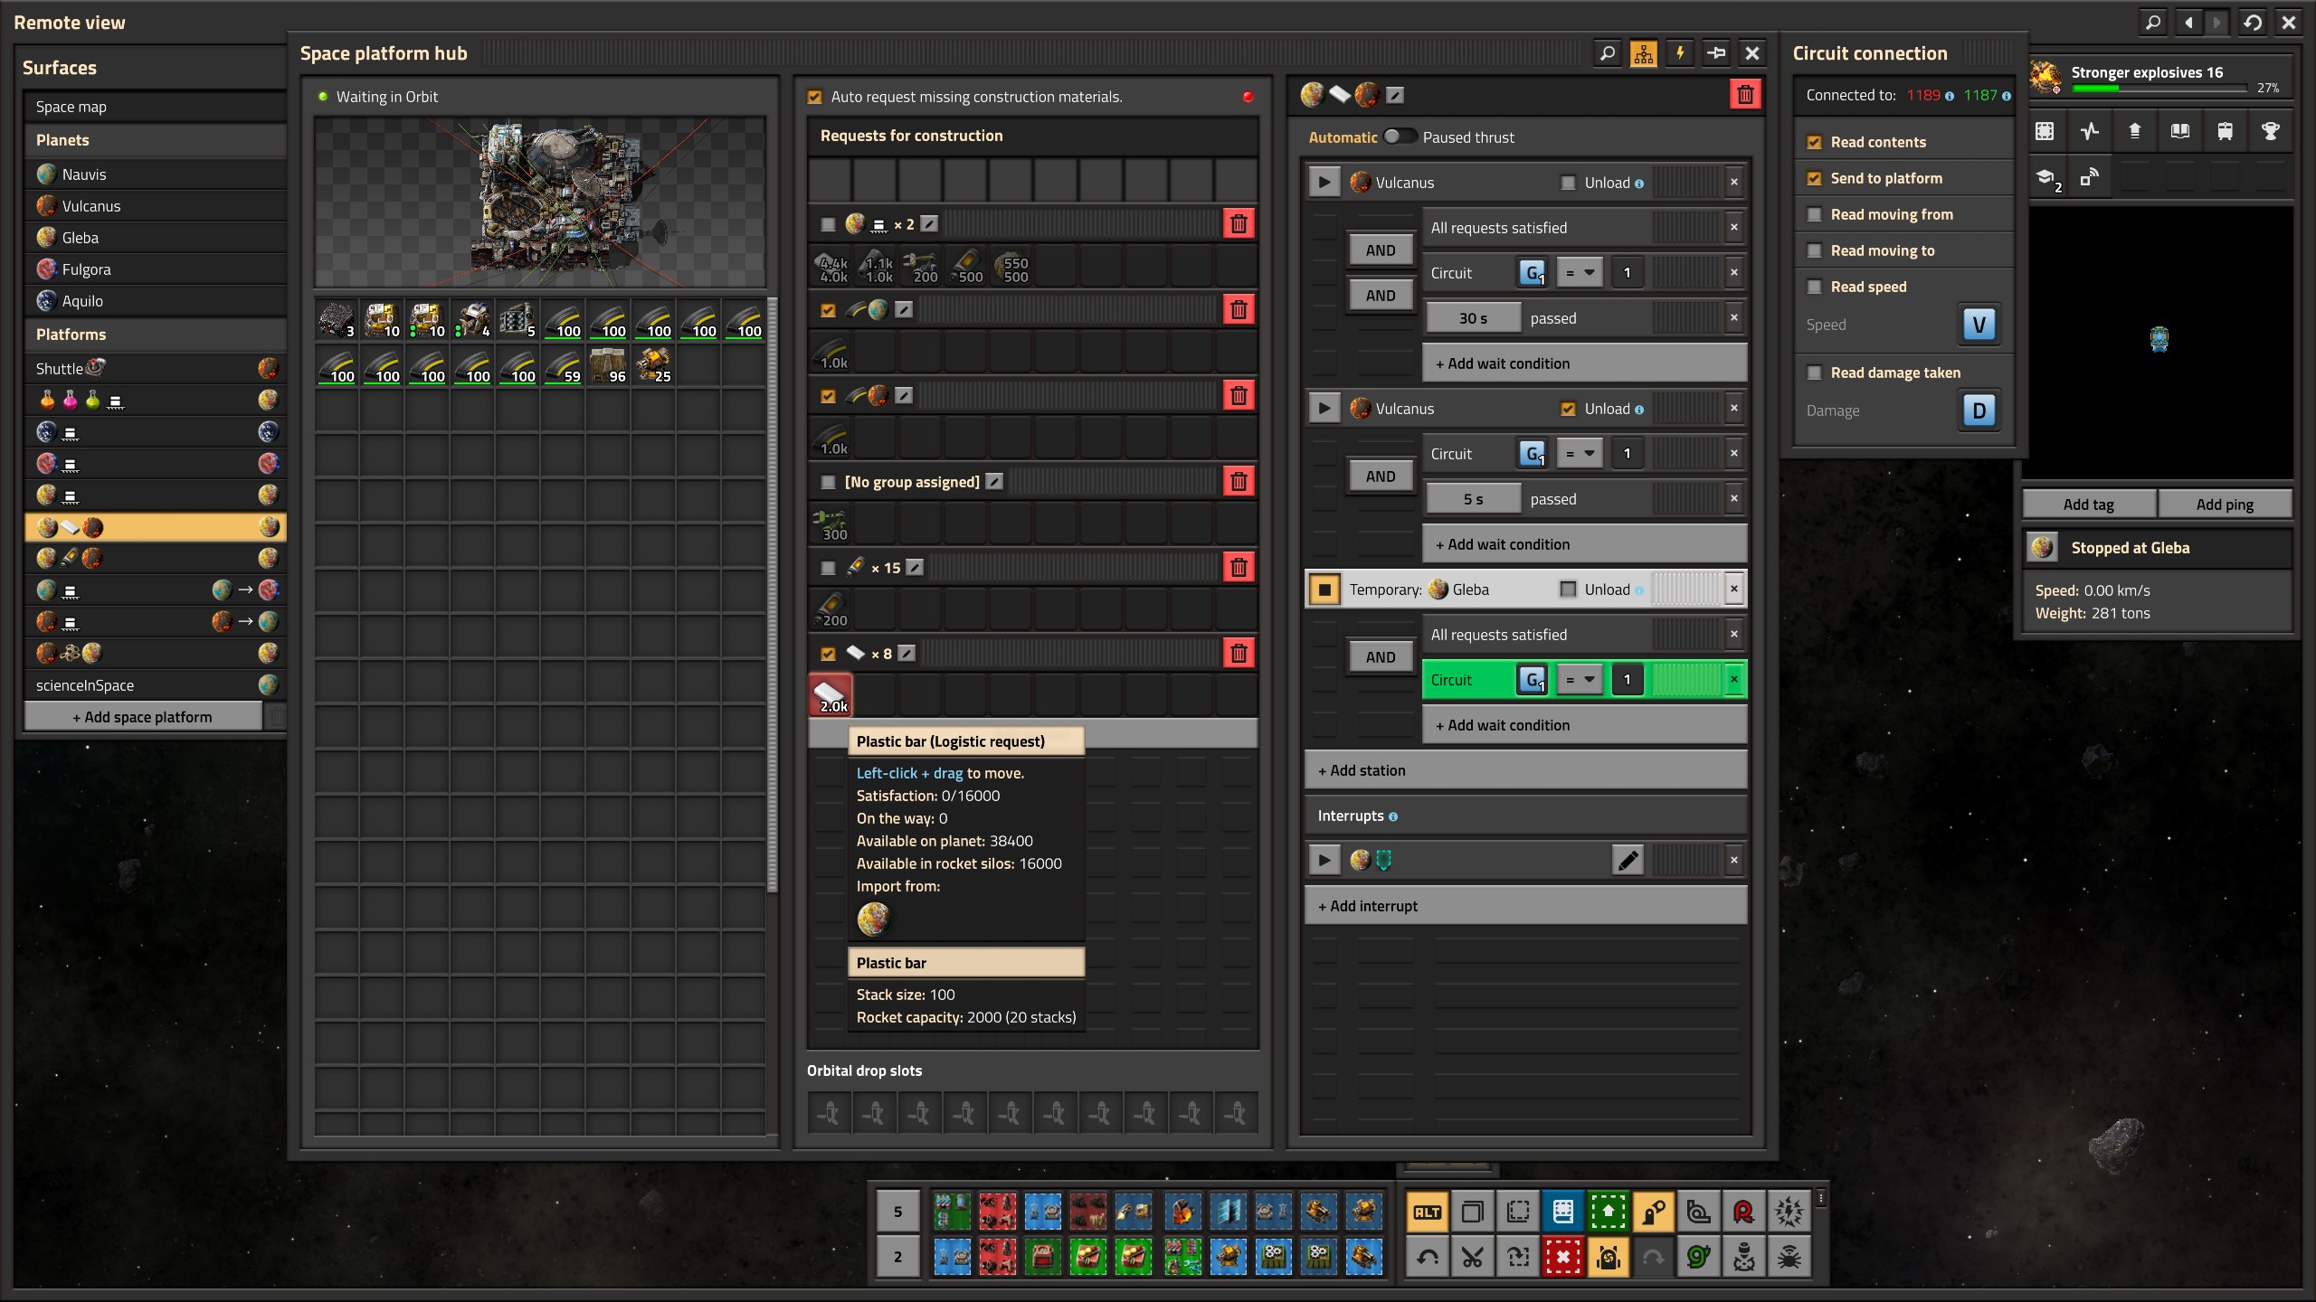Delete the plastic bar ×8 request group

point(1239,653)
